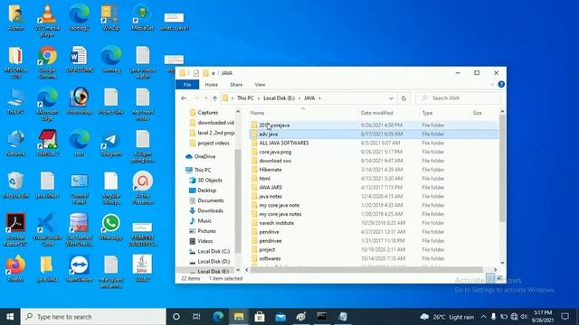Click in the Search JAVA box
579x325 pixels.
click(458, 98)
